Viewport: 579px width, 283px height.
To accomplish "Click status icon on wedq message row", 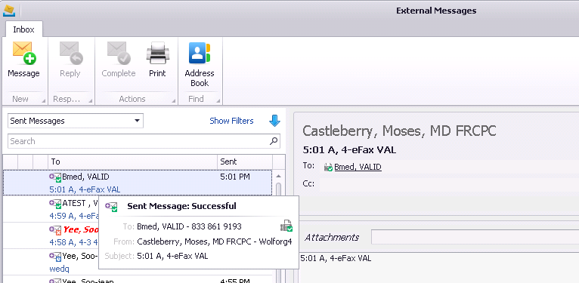I will [55, 257].
